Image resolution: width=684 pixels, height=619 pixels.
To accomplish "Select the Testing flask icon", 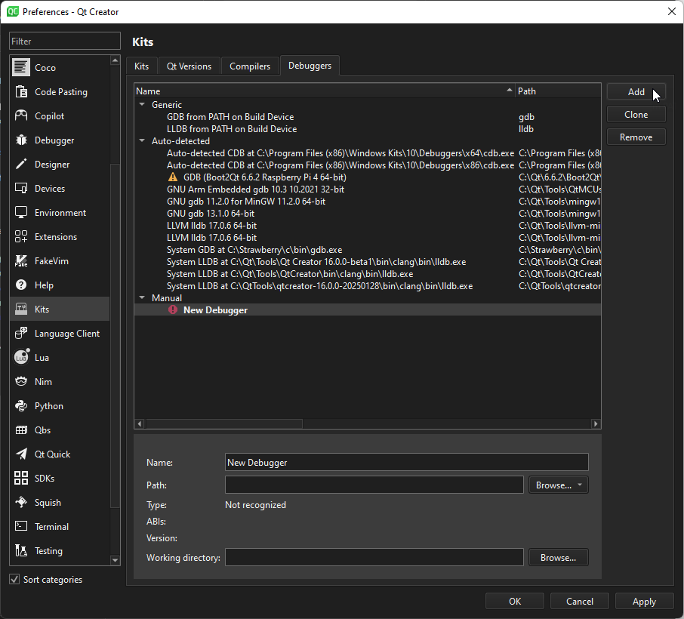I will [21, 550].
